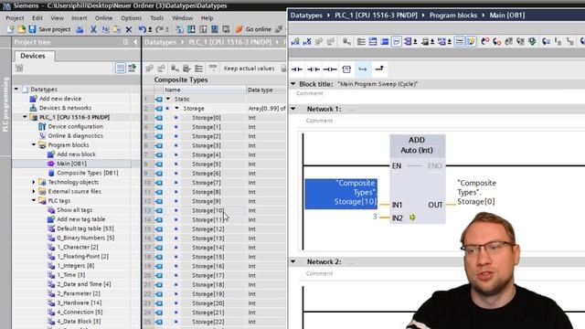Viewport: 585px width, 329px height.
Task: Collapse the Program blocks folder
Action: (x=34, y=144)
